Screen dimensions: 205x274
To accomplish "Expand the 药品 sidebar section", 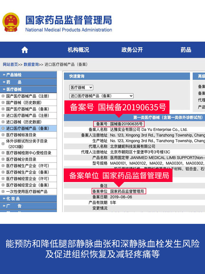I will coord(28,82).
